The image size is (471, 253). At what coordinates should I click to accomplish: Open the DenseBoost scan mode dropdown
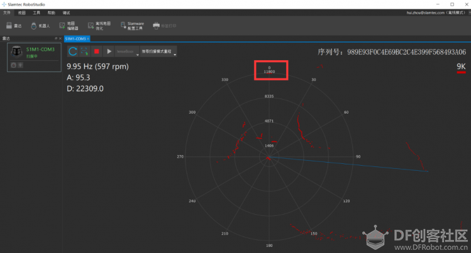point(127,51)
